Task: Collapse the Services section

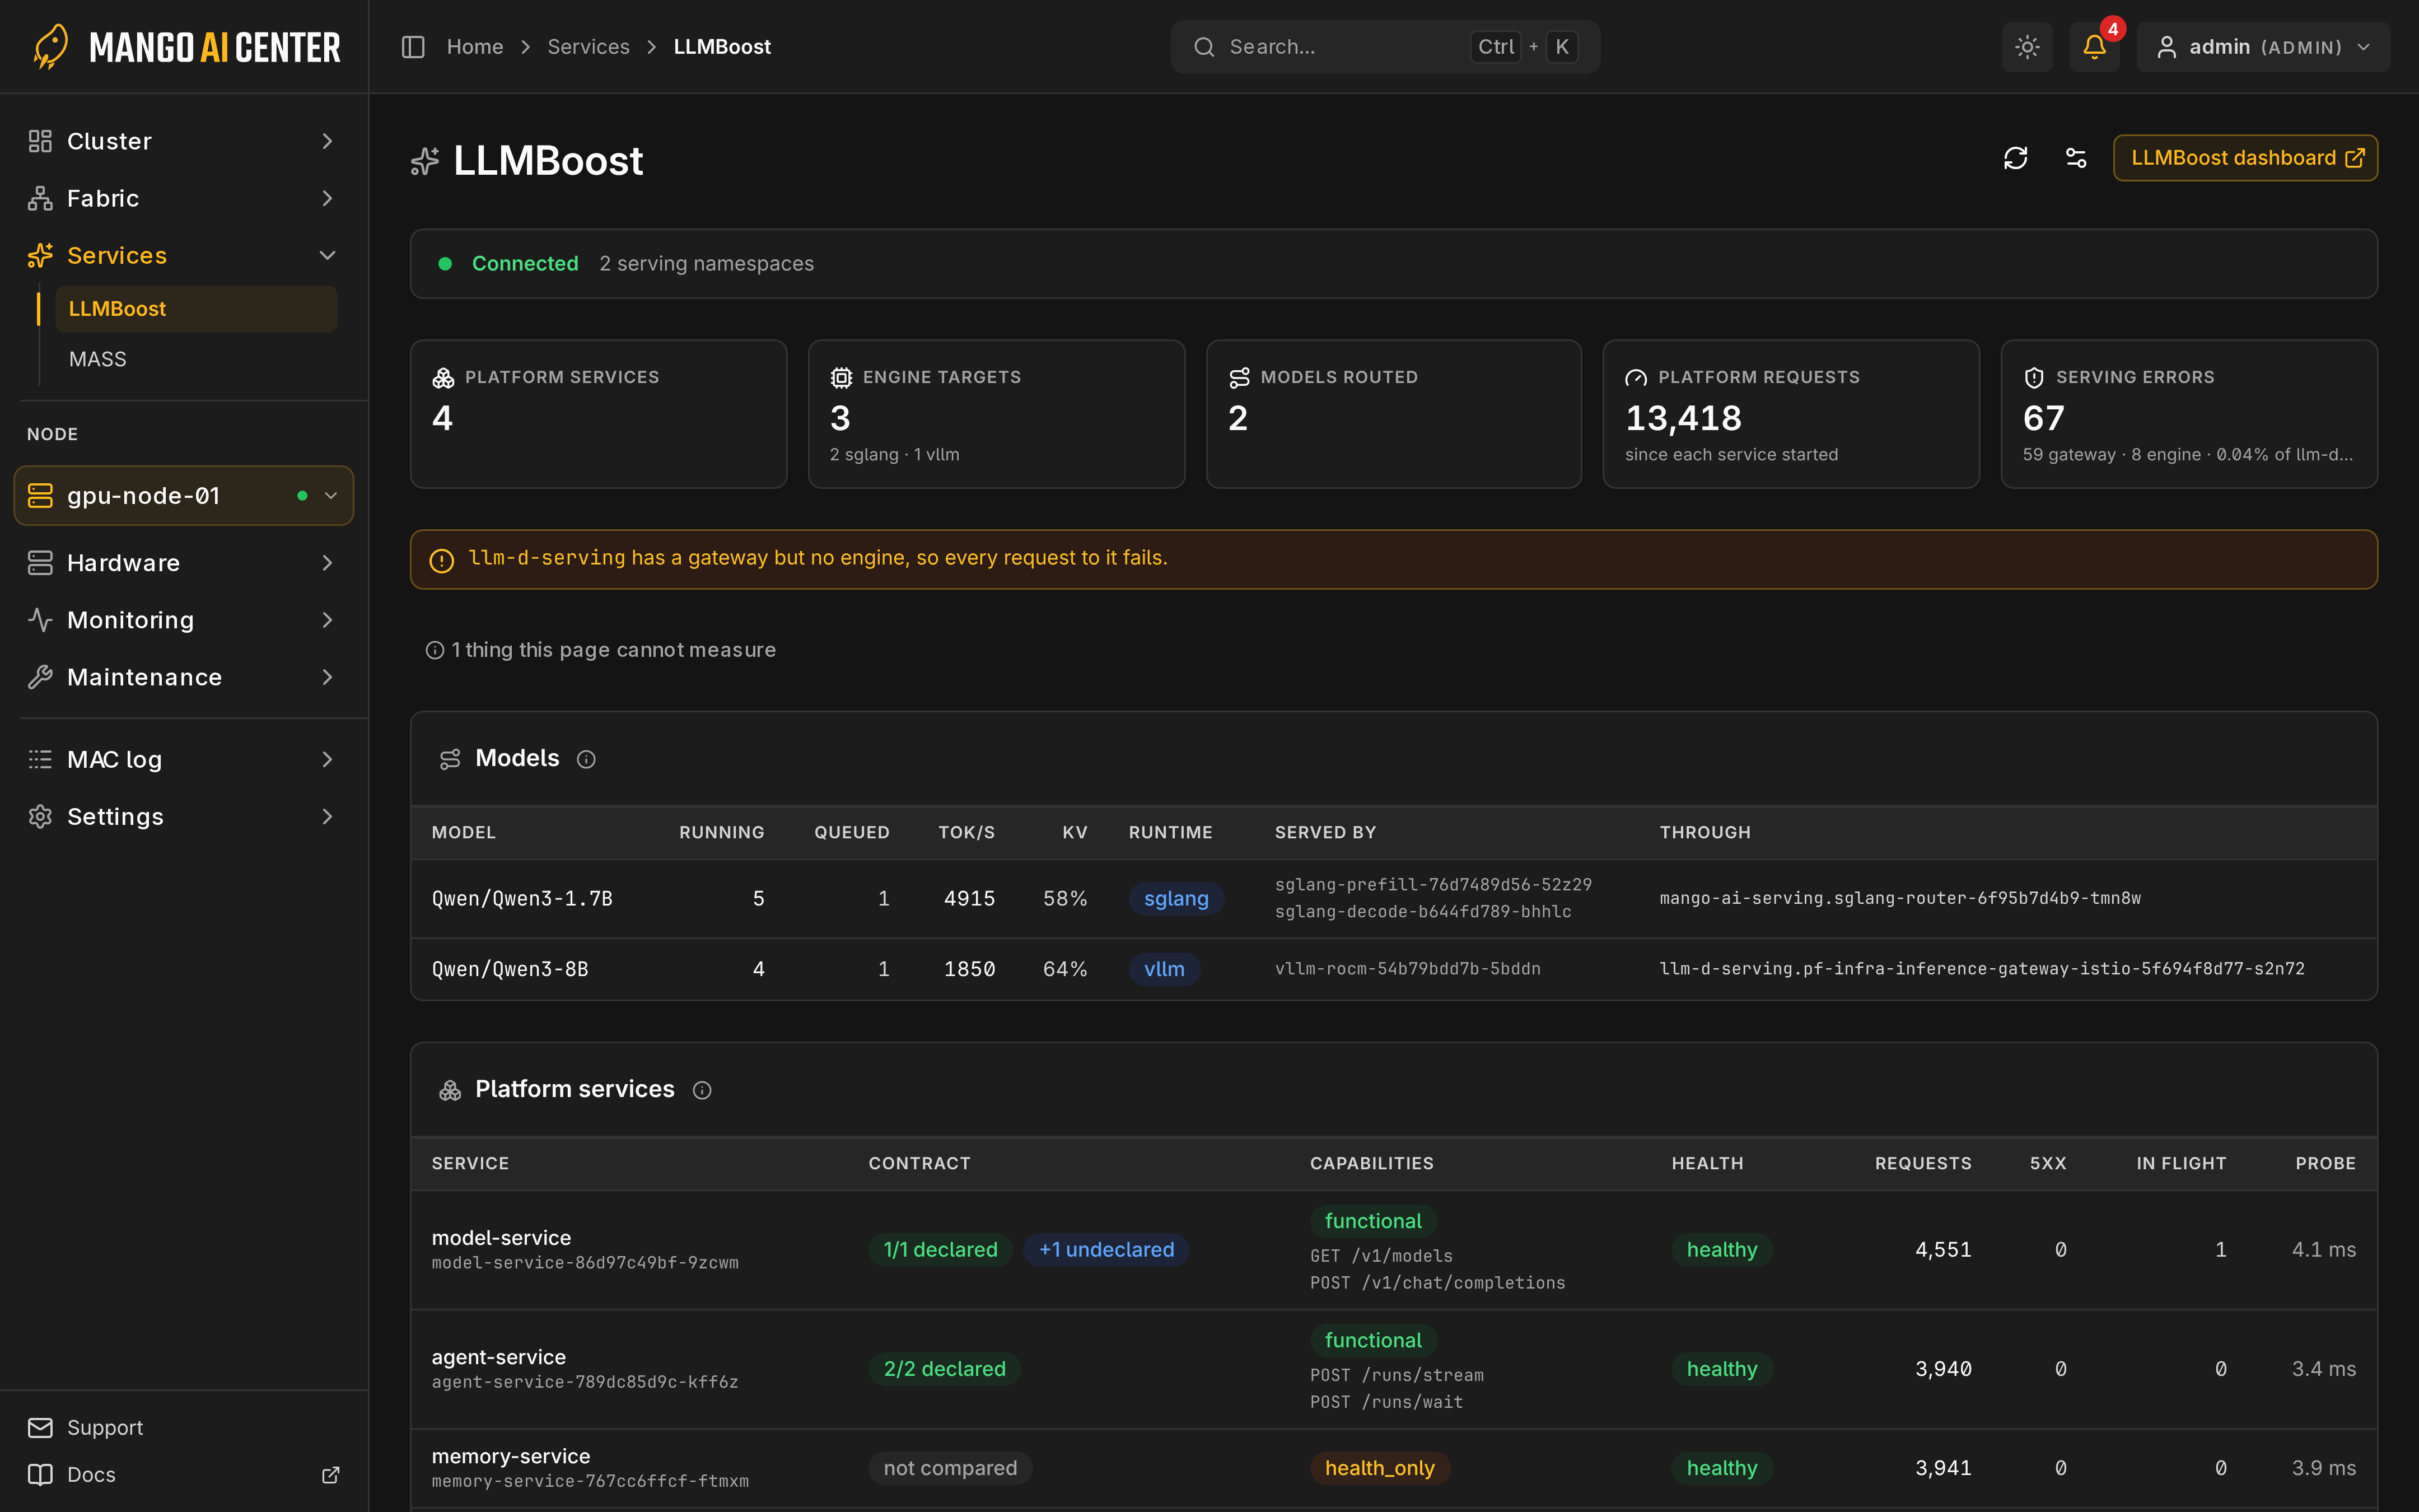Action: 184,255
